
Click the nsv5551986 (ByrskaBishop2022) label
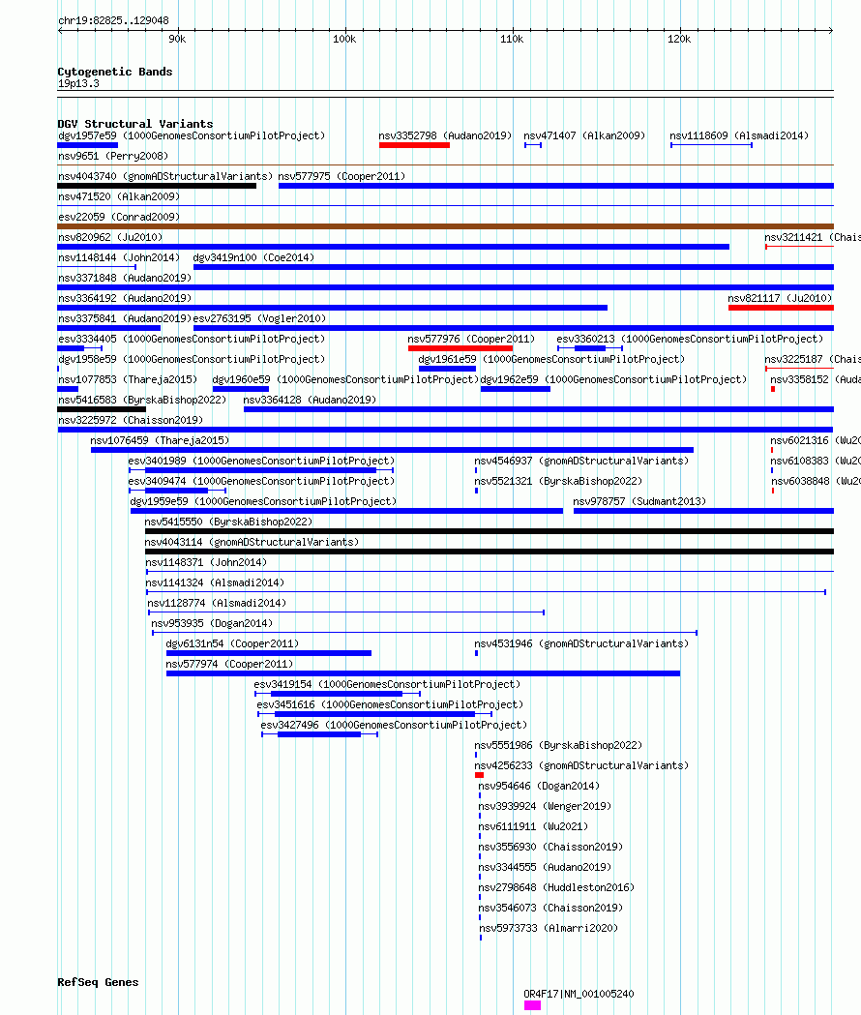pos(558,745)
